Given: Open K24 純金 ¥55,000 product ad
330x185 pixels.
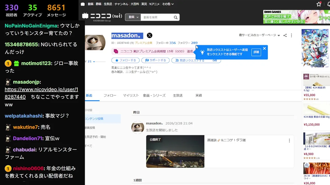Looking at the screenshot, I should click(x=317, y=87).
